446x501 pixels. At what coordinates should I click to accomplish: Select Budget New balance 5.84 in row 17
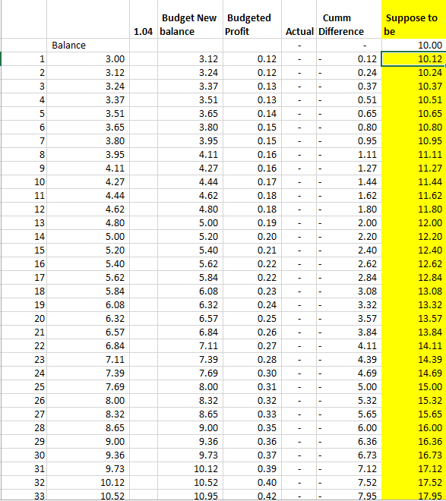(190, 278)
